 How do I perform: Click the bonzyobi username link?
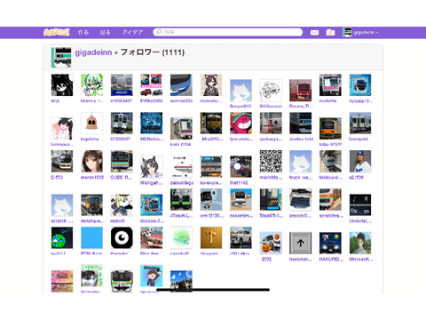coord(359,139)
